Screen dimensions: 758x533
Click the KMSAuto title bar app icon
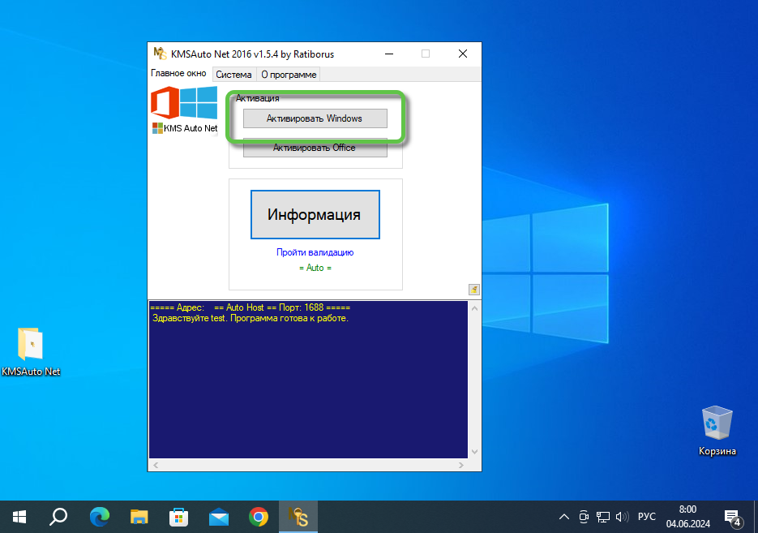[160, 54]
